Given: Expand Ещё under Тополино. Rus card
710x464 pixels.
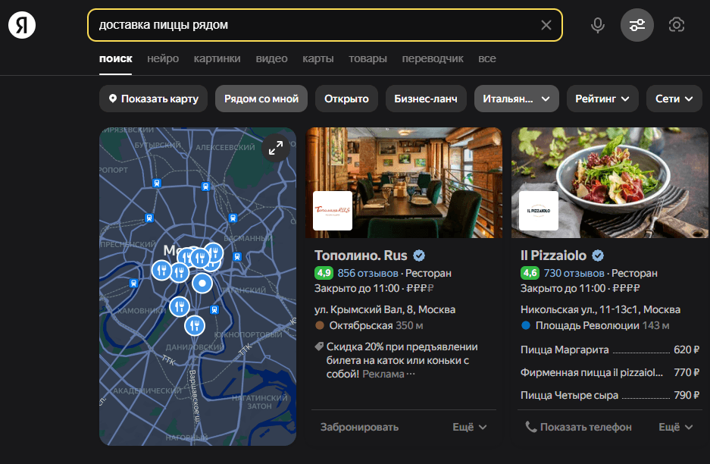Looking at the screenshot, I should [470, 428].
